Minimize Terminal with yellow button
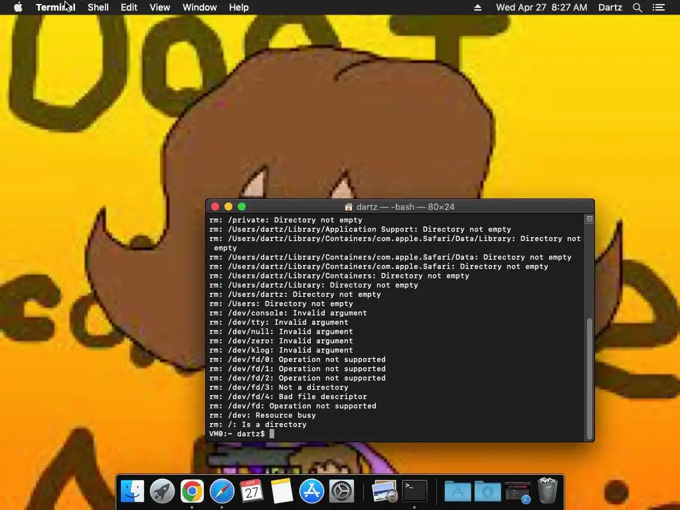This screenshot has width=680, height=510. coord(228,207)
